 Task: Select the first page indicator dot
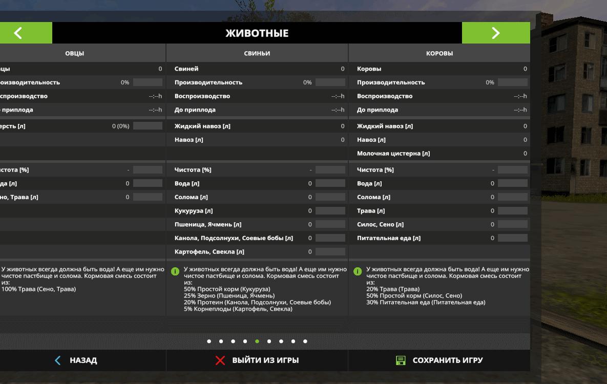pyautogui.click(x=209, y=341)
